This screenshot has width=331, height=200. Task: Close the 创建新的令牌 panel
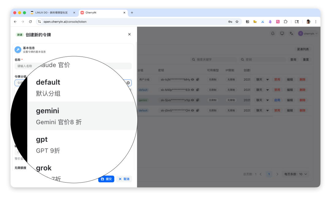point(129,34)
